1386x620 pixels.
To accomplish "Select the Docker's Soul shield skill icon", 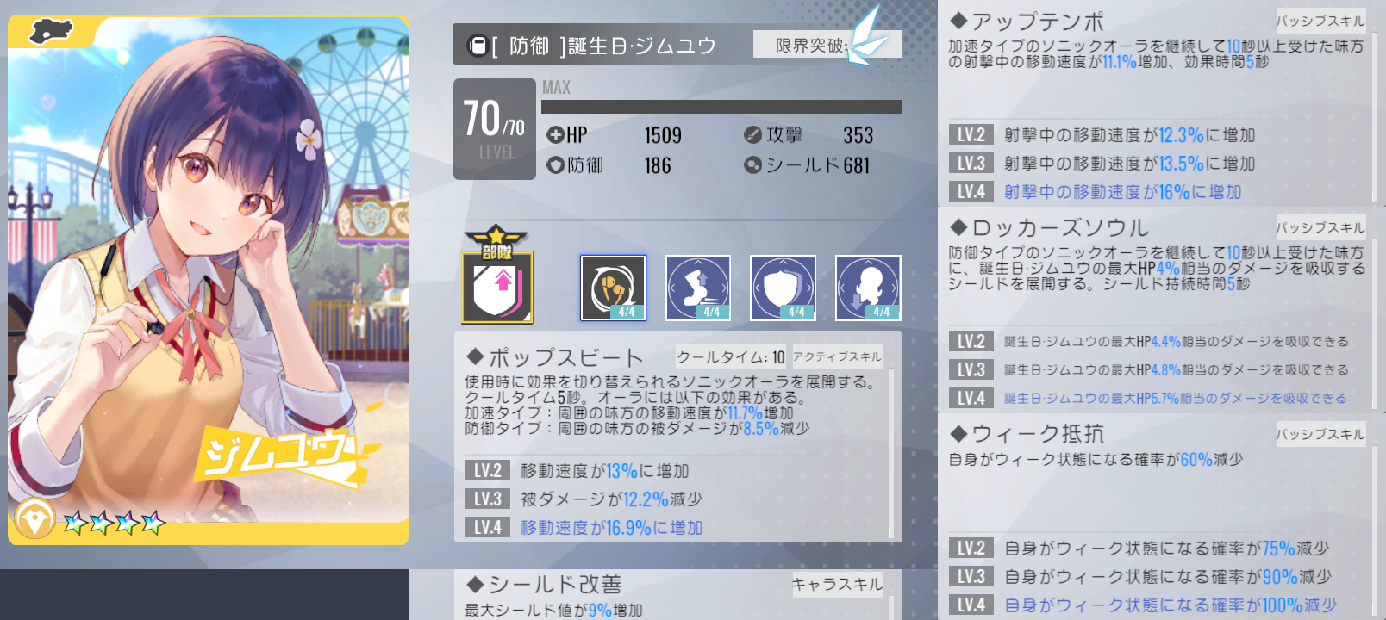I will (x=783, y=288).
